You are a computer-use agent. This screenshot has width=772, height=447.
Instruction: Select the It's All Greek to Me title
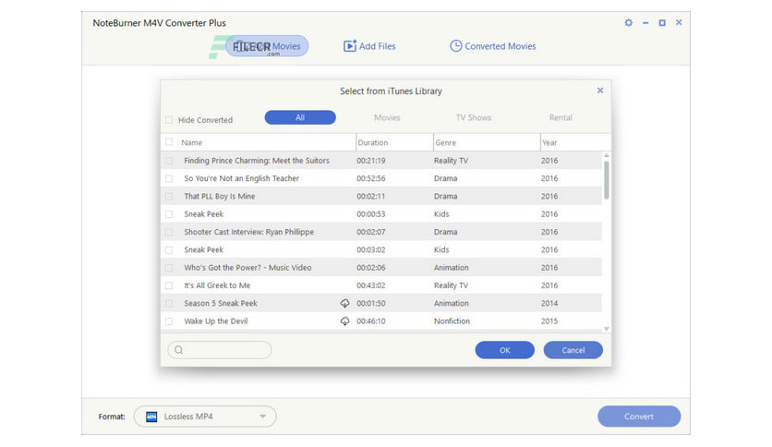(217, 285)
